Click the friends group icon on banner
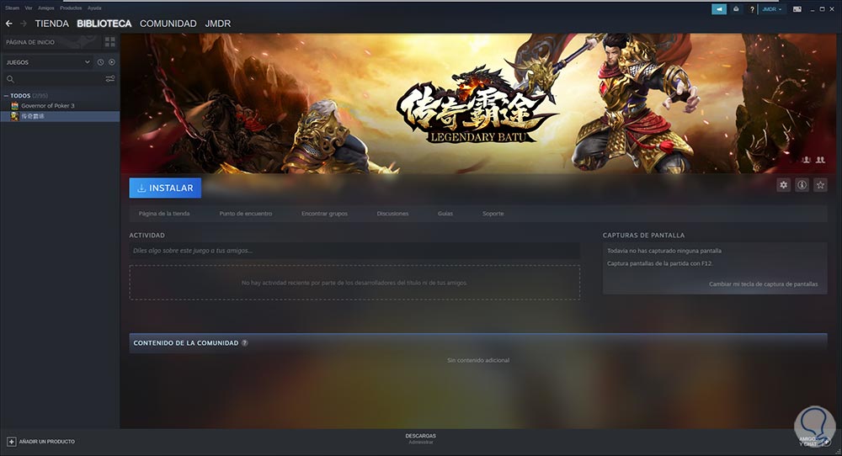 pos(820,160)
